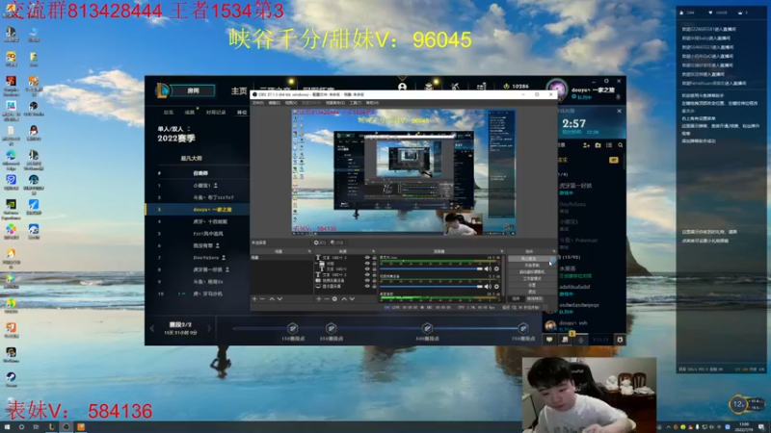Open League client collection icon
771x433 pixels.
pyautogui.click(x=429, y=87)
